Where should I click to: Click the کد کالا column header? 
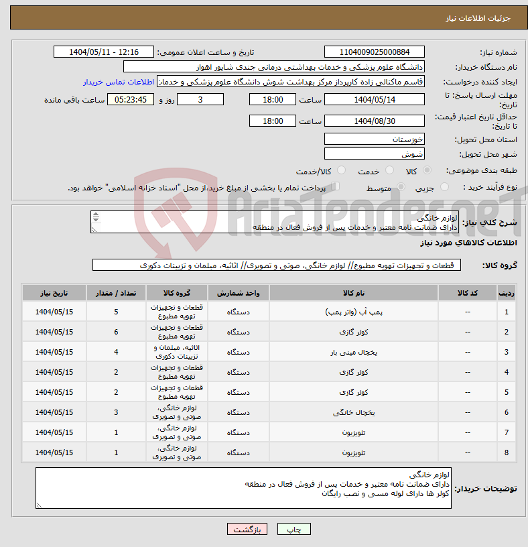pos(467,293)
